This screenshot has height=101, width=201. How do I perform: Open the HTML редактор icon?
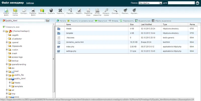coord(97,10)
